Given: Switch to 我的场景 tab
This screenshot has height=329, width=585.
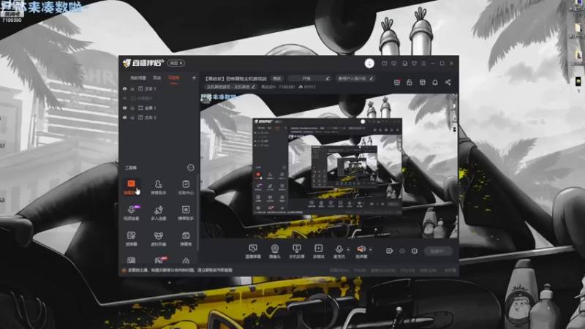Looking at the screenshot, I should pos(138,78).
